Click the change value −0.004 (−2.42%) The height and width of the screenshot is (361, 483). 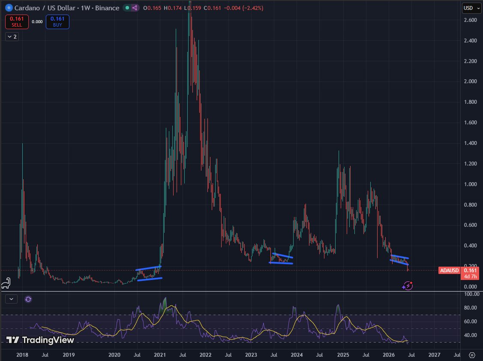(x=243, y=8)
